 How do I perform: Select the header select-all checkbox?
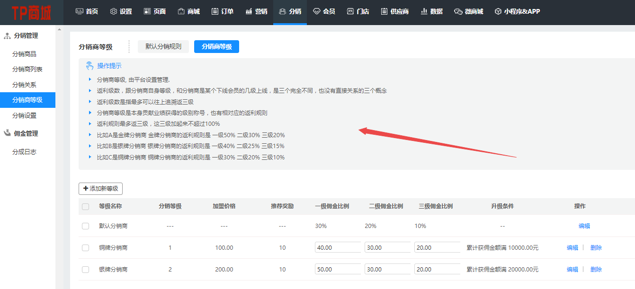[85, 206]
